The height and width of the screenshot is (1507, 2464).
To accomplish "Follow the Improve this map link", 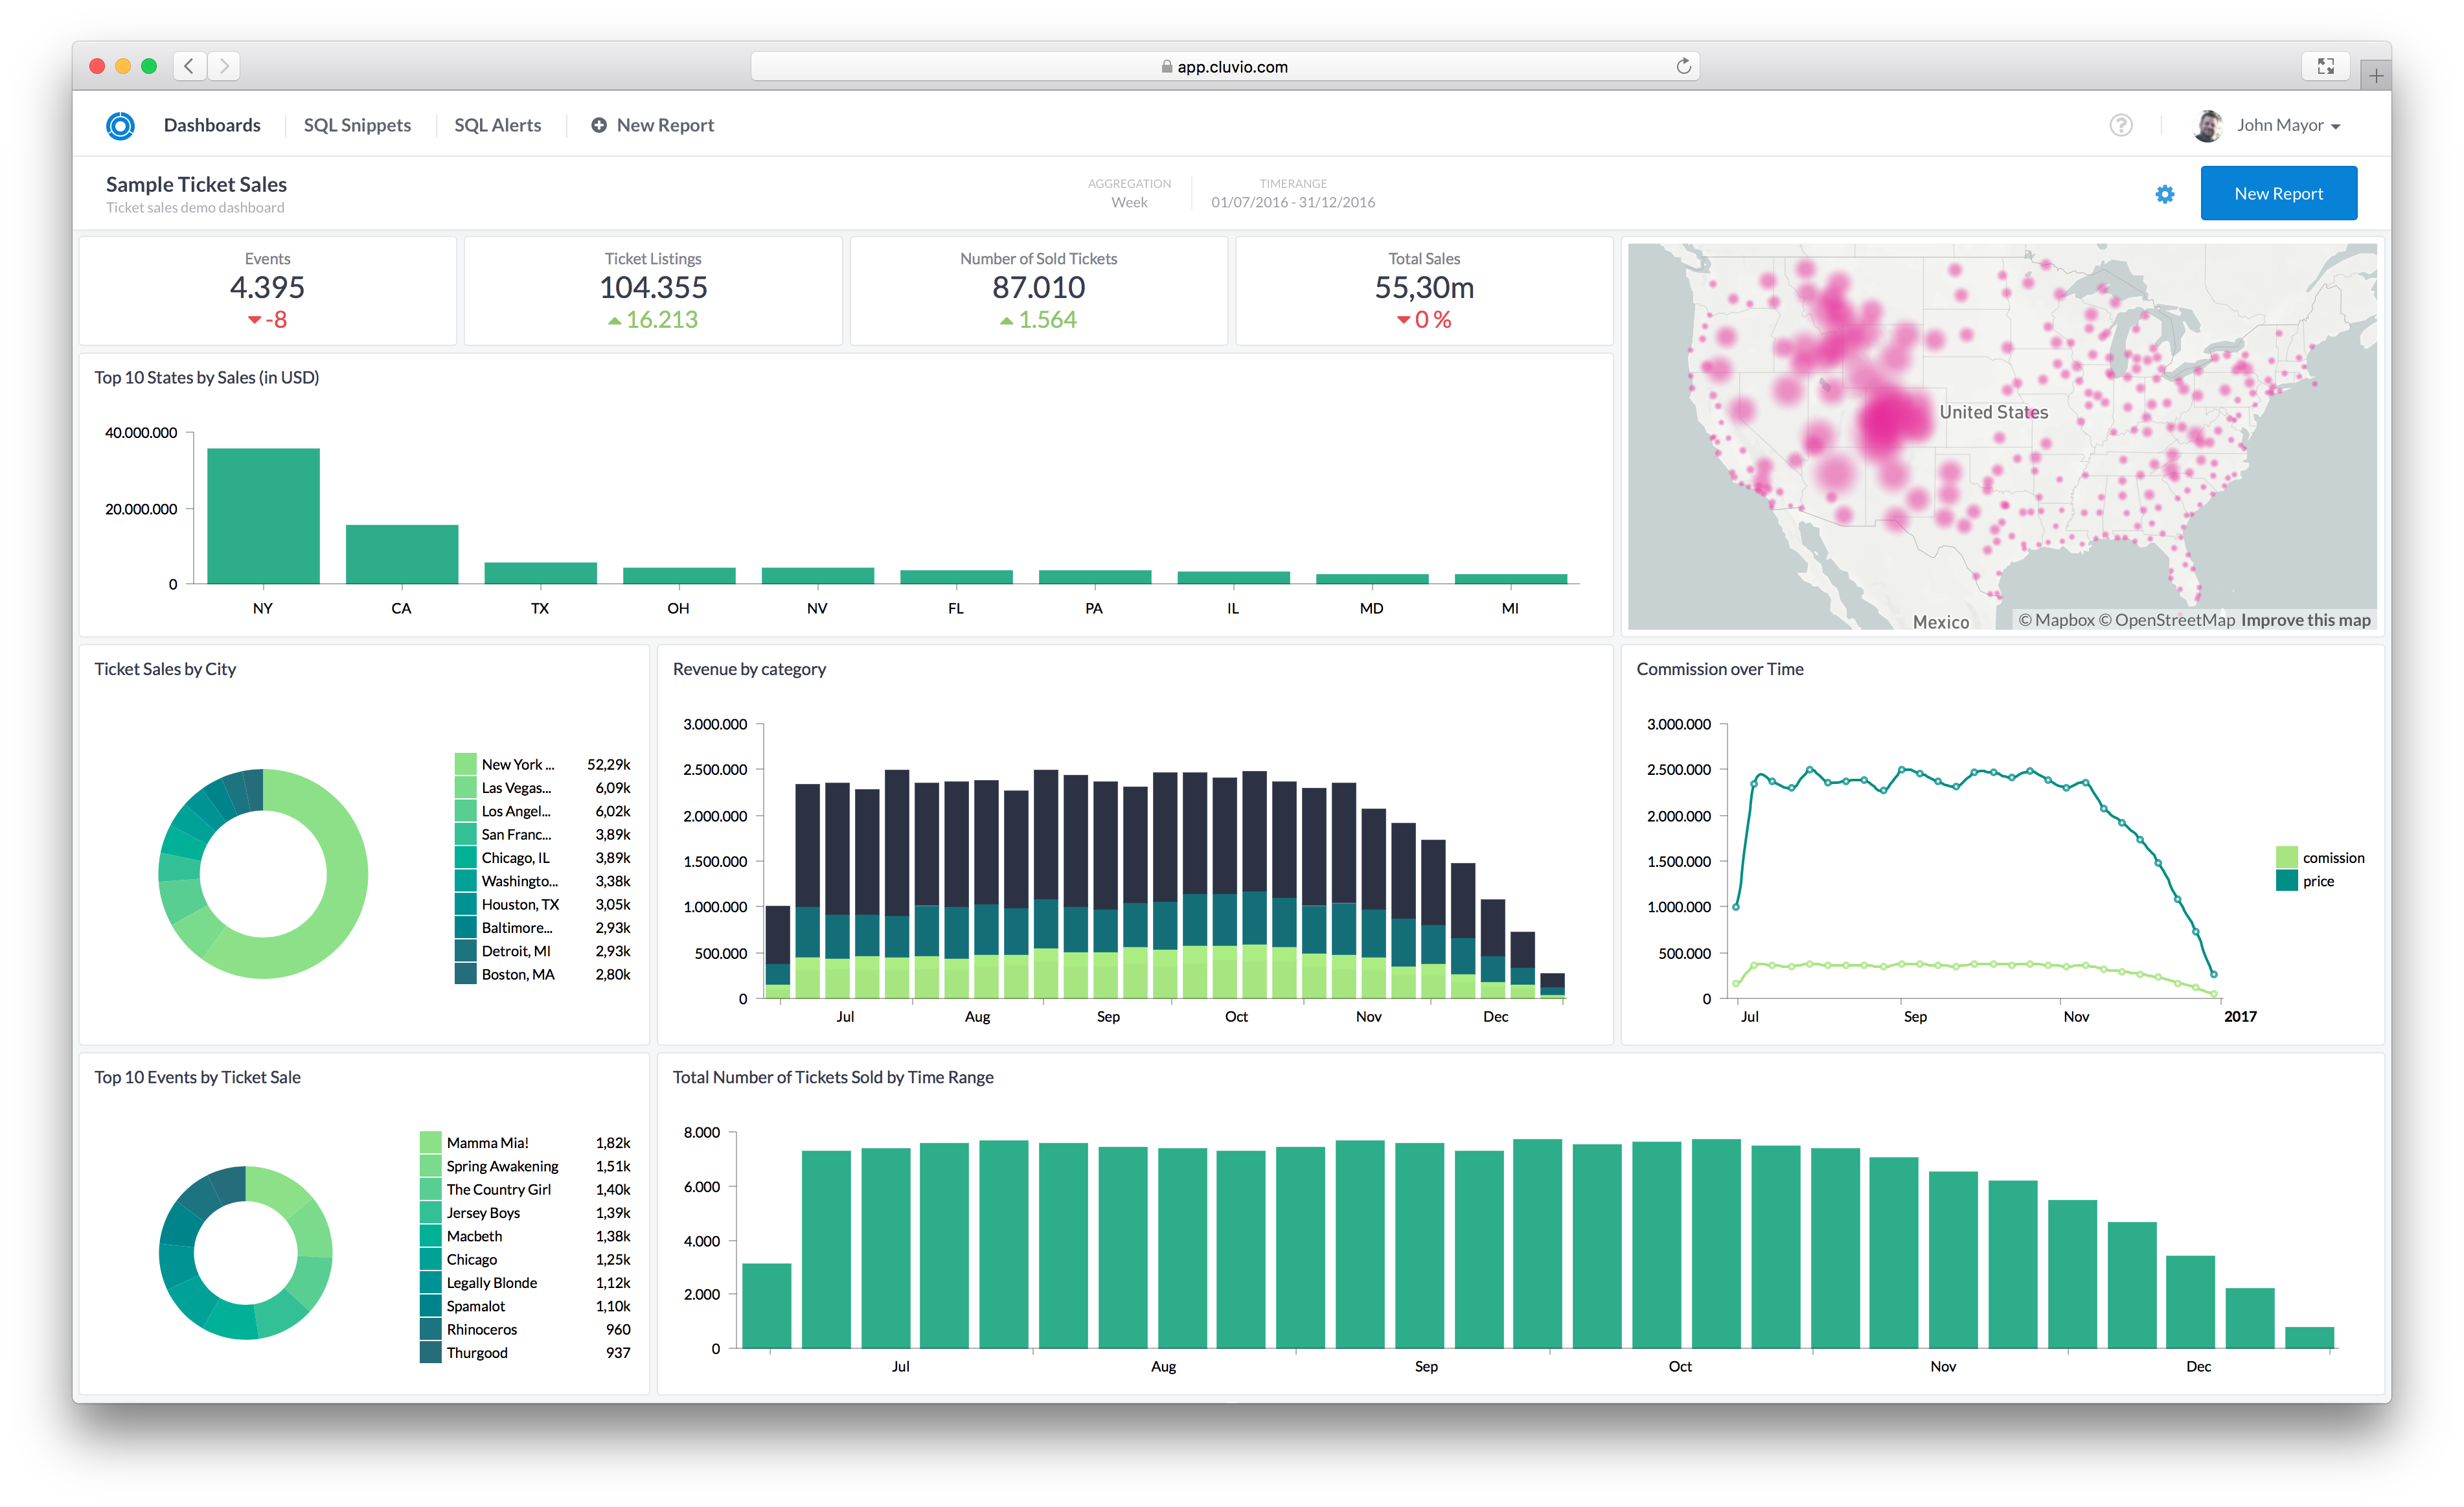I will click(x=2305, y=620).
